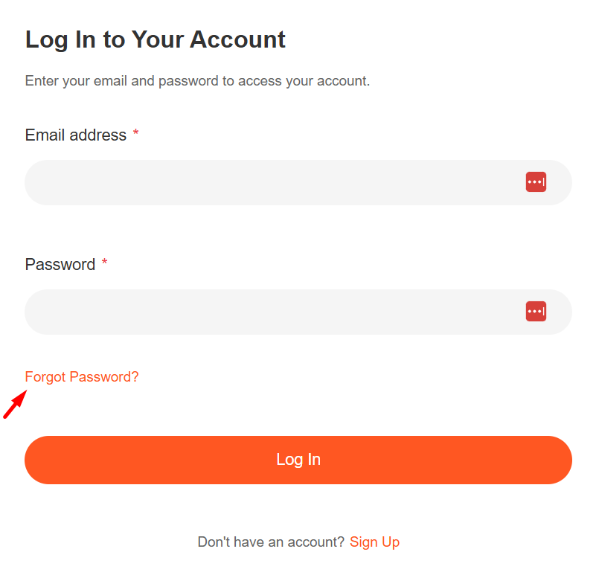Click the password manager icon in email field

536,182
